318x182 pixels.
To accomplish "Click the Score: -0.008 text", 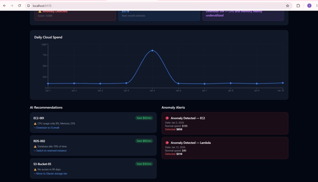I will pos(45,16).
